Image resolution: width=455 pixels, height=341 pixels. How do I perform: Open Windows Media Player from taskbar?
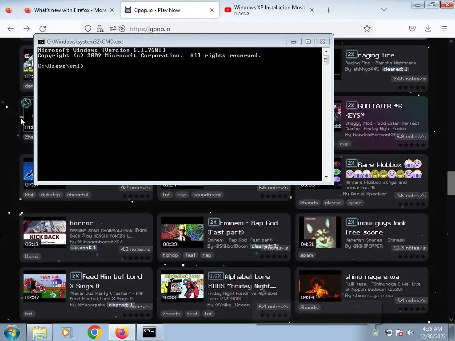(x=67, y=332)
